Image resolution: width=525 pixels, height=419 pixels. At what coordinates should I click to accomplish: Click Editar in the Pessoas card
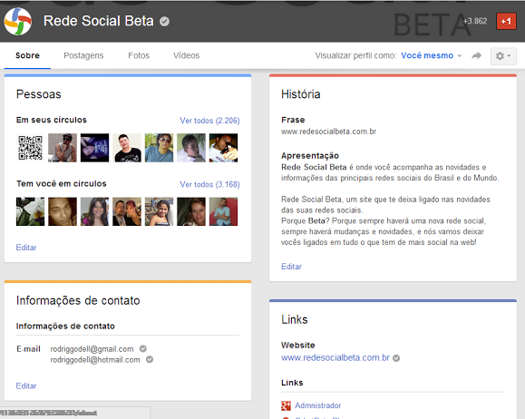[26, 248]
